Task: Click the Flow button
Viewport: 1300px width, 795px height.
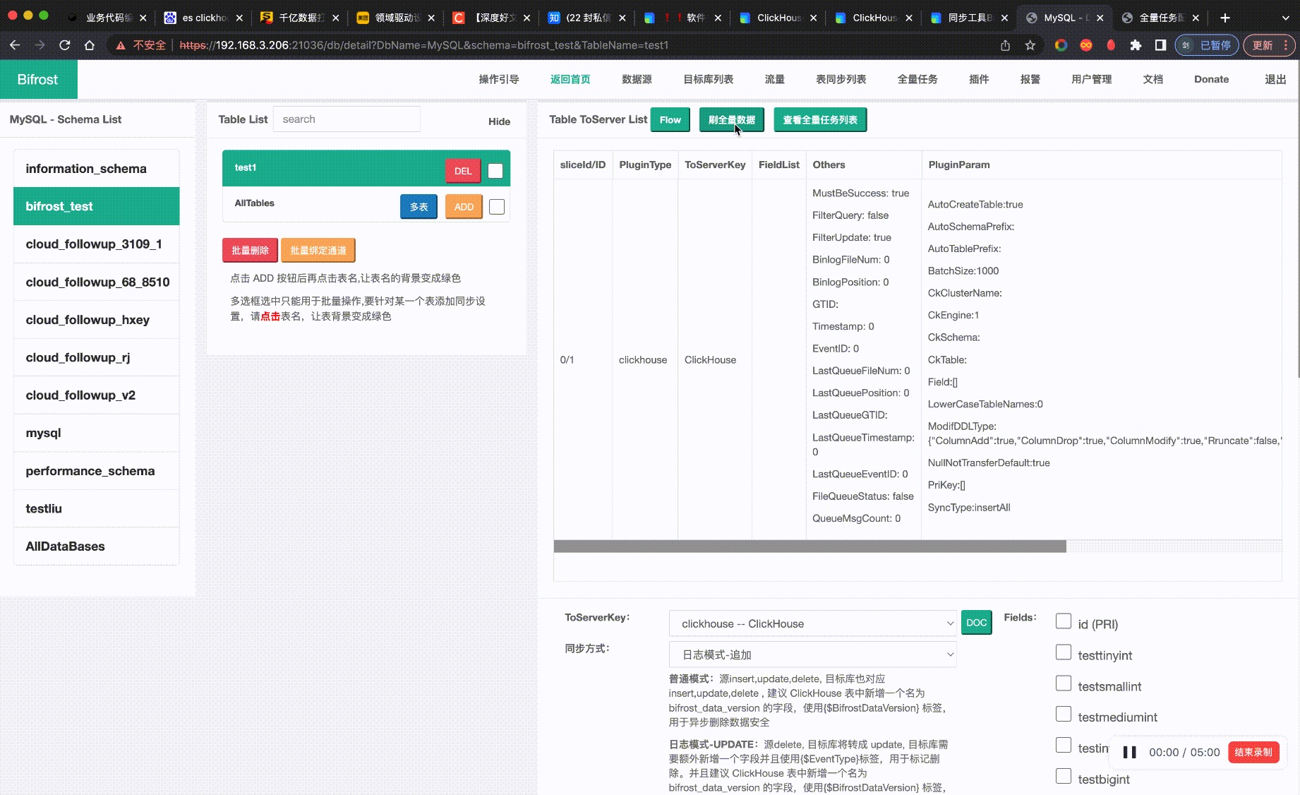Action: pyautogui.click(x=670, y=120)
